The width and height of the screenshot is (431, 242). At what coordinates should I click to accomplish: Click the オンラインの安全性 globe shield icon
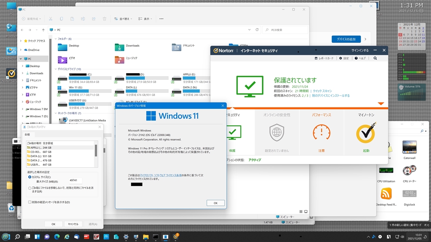click(x=277, y=132)
